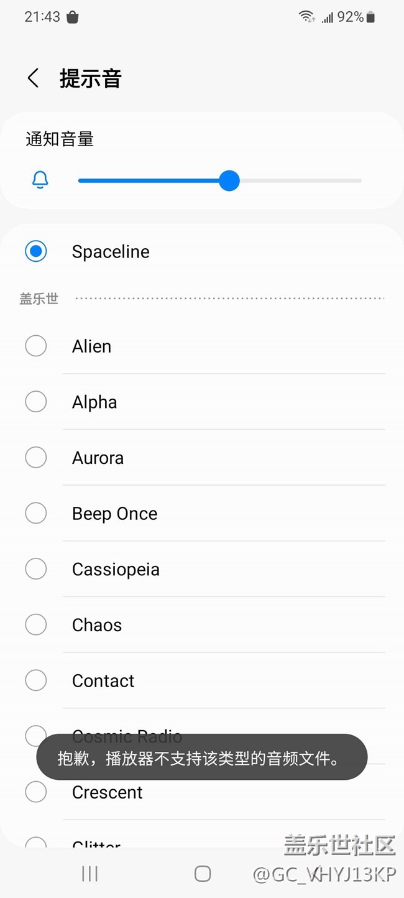This screenshot has height=898, width=404.
Task: Select the Spaceline radio button
Action: [x=36, y=251]
